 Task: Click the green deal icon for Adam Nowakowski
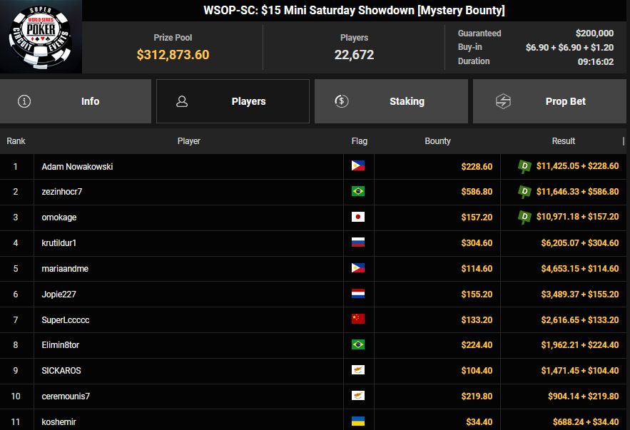click(x=525, y=166)
